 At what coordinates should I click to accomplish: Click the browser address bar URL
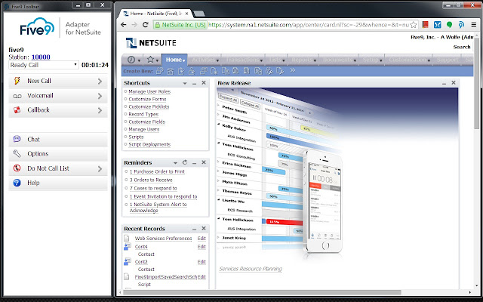click(302, 25)
